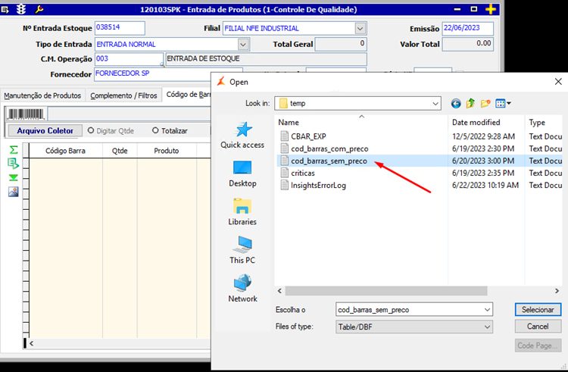Select the criticas file
This screenshot has width=568, height=372.
(303, 173)
